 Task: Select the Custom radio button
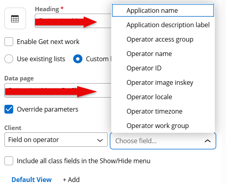click(78, 59)
